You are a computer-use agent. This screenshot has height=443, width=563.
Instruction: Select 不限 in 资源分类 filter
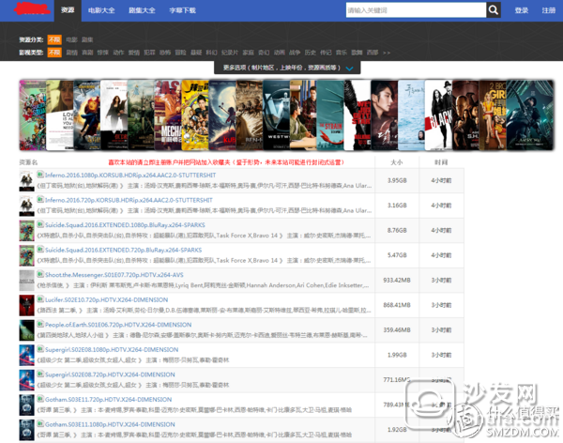pos(54,39)
